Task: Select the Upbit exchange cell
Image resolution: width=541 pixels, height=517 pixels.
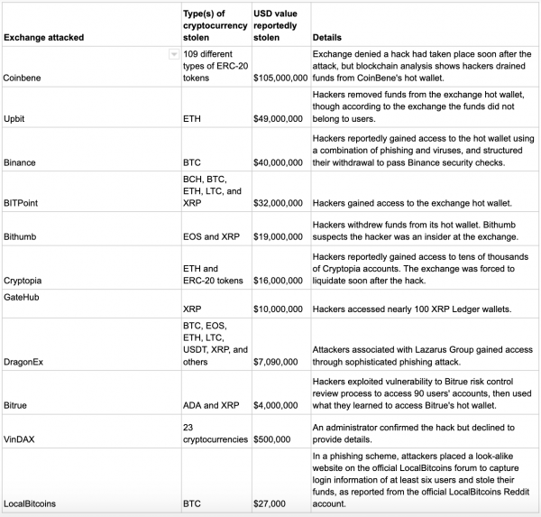Action: point(92,107)
